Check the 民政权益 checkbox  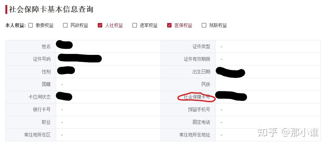pos(65,26)
